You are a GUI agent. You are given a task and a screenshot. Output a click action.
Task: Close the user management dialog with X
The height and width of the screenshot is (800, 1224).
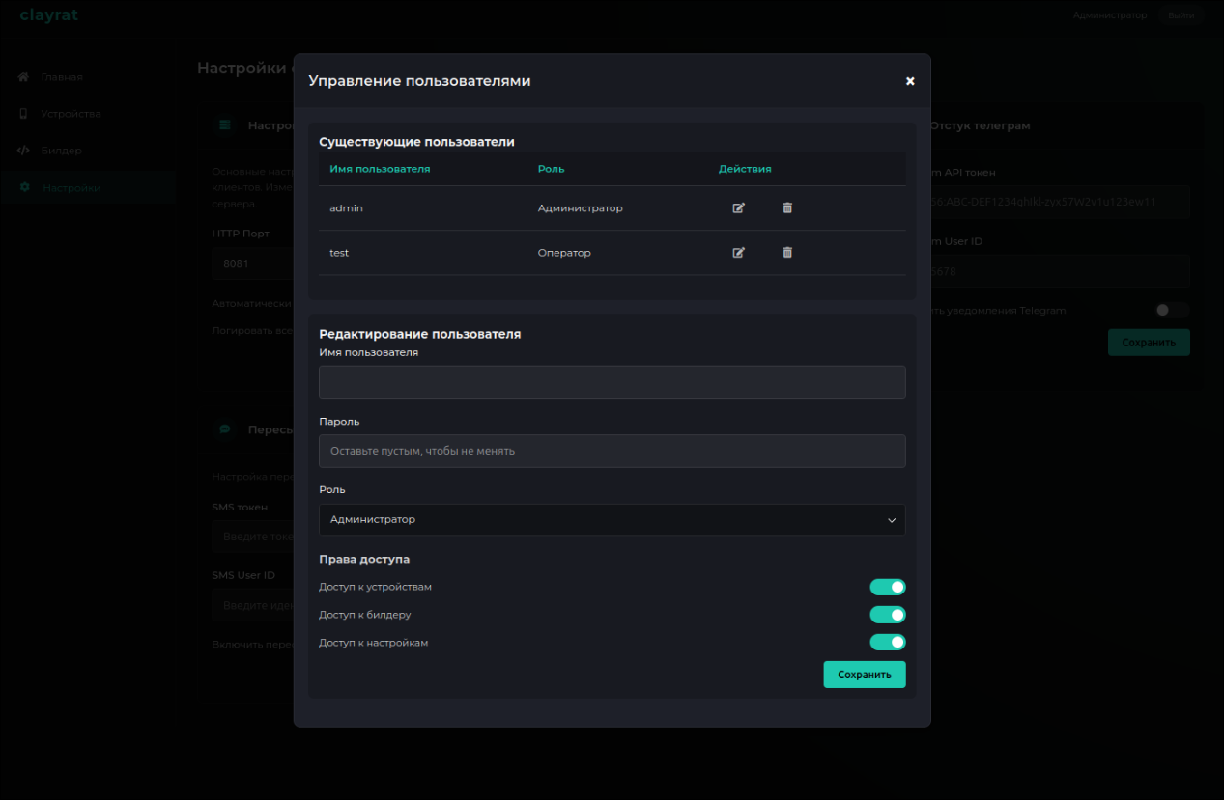pyautogui.click(x=910, y=81)
